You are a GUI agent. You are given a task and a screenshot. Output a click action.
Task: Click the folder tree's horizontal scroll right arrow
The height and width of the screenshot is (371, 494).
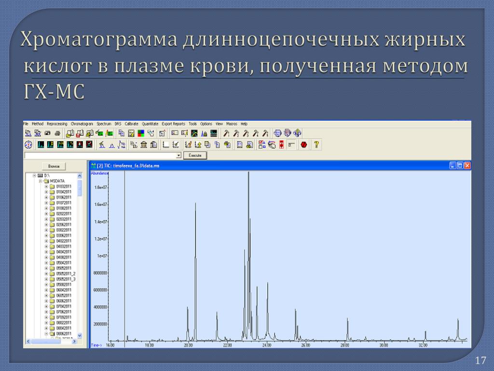[74, 342]
